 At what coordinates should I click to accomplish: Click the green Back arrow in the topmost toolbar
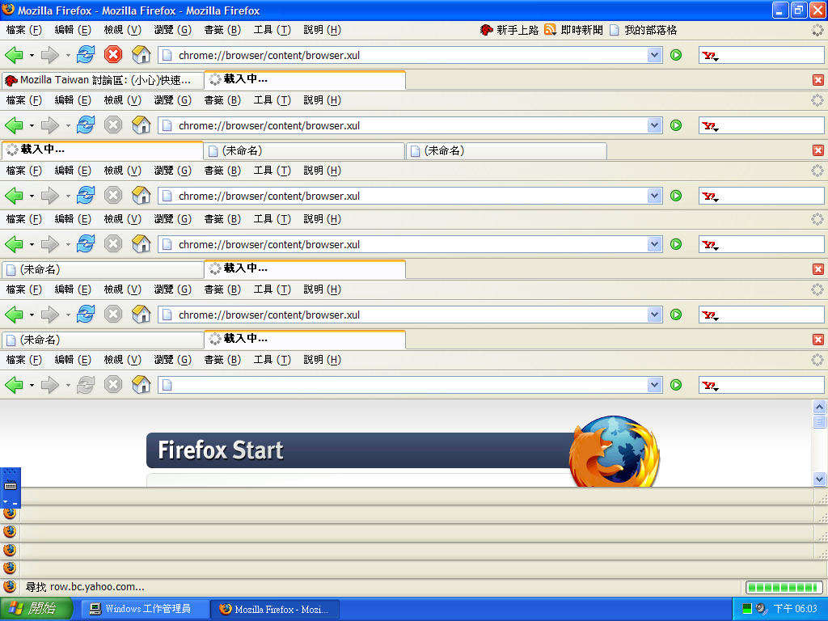(x=14, y=55)
